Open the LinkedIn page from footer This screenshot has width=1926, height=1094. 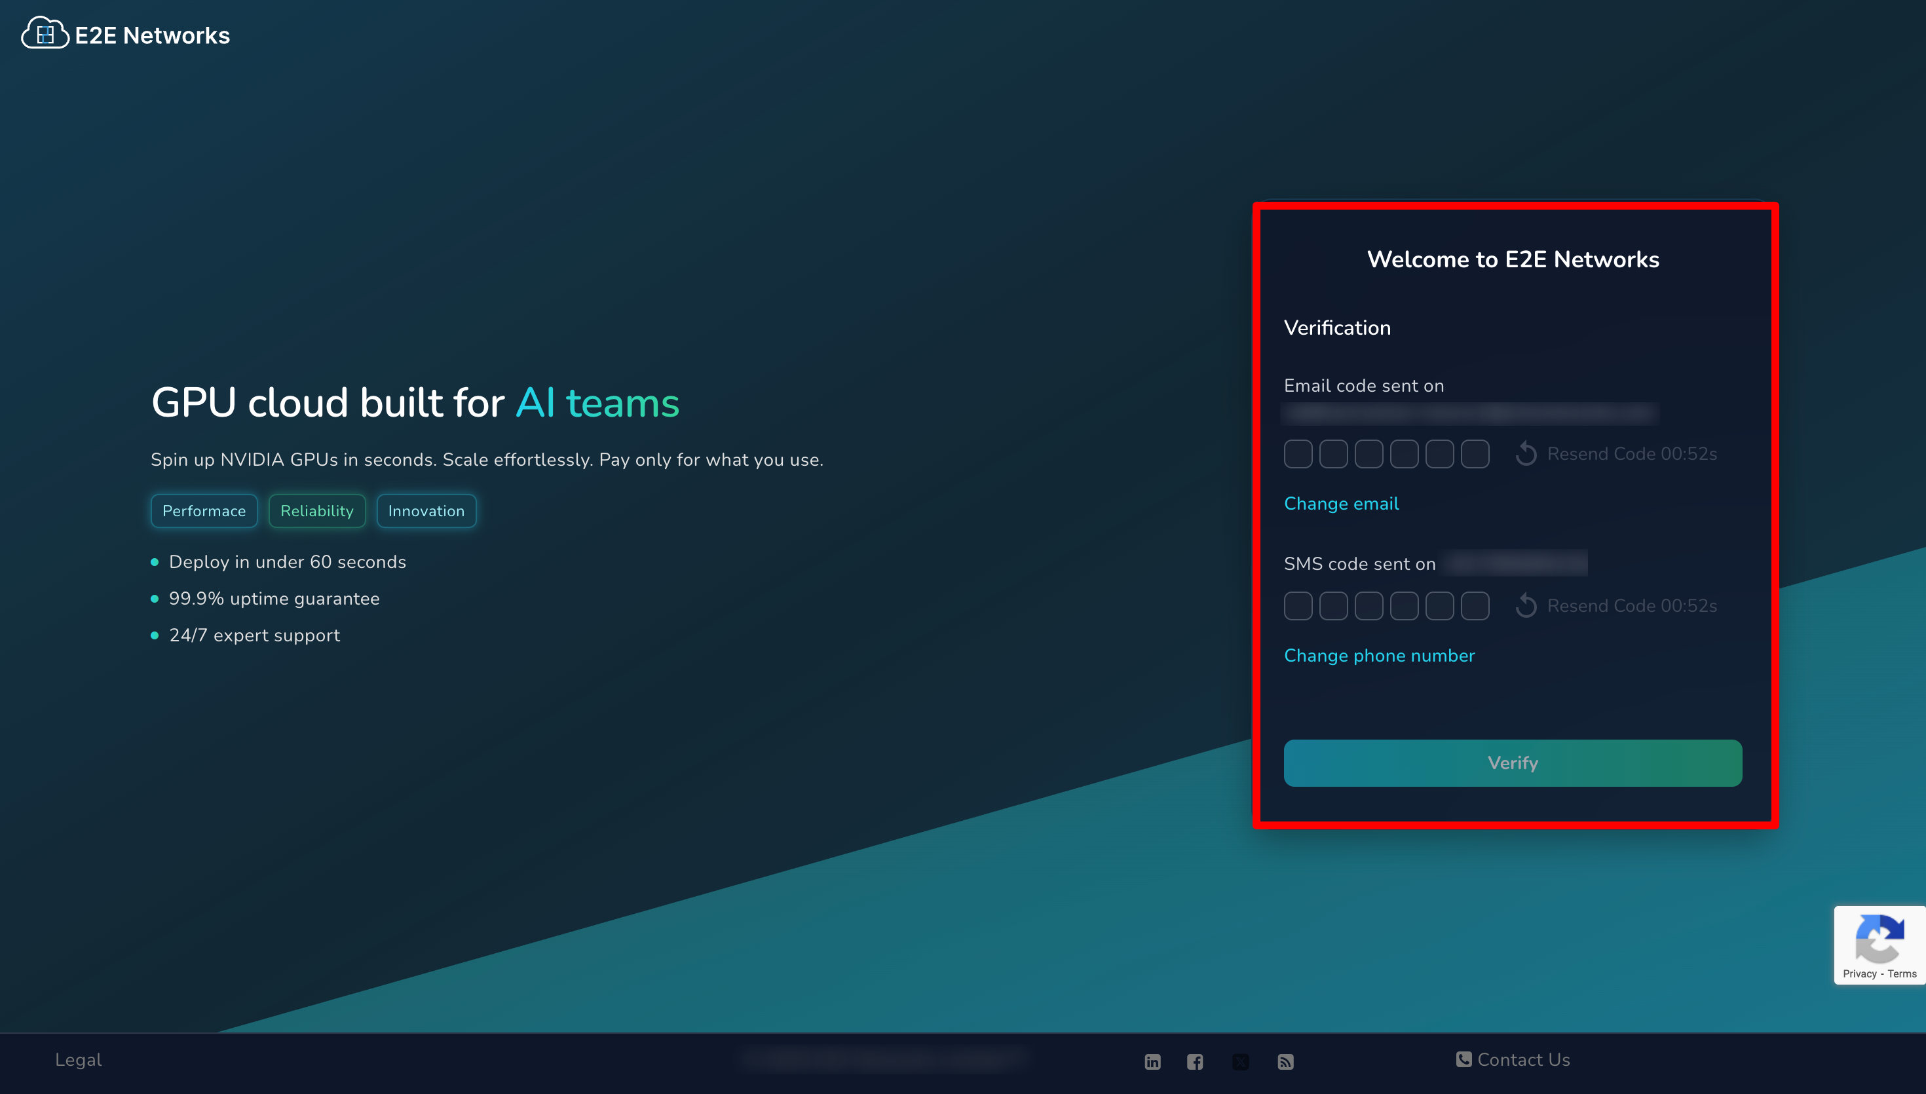click(1152, 1061)
